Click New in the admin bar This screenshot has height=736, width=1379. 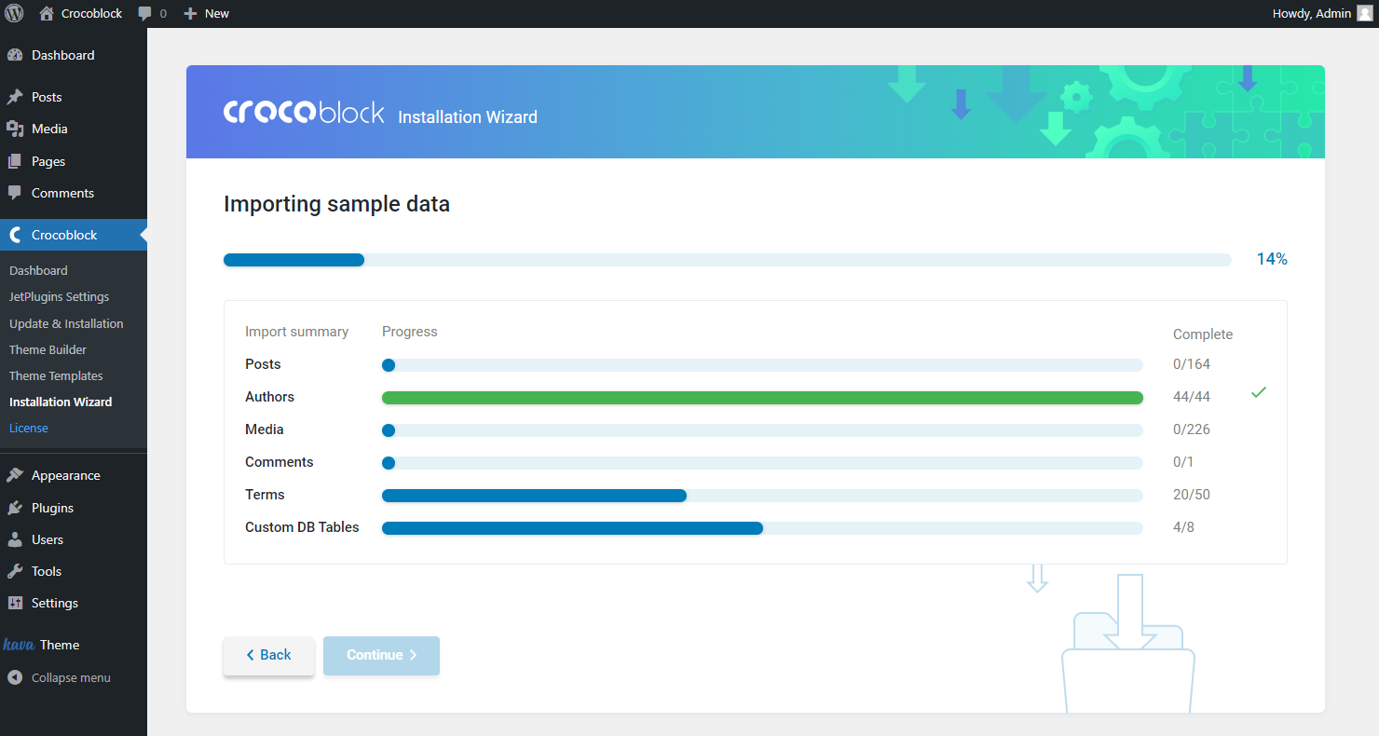point(216,13)
